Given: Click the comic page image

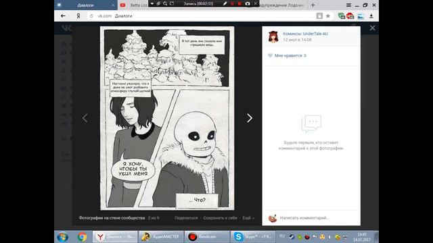Looking at the screenshot, I should coord(167,118).
